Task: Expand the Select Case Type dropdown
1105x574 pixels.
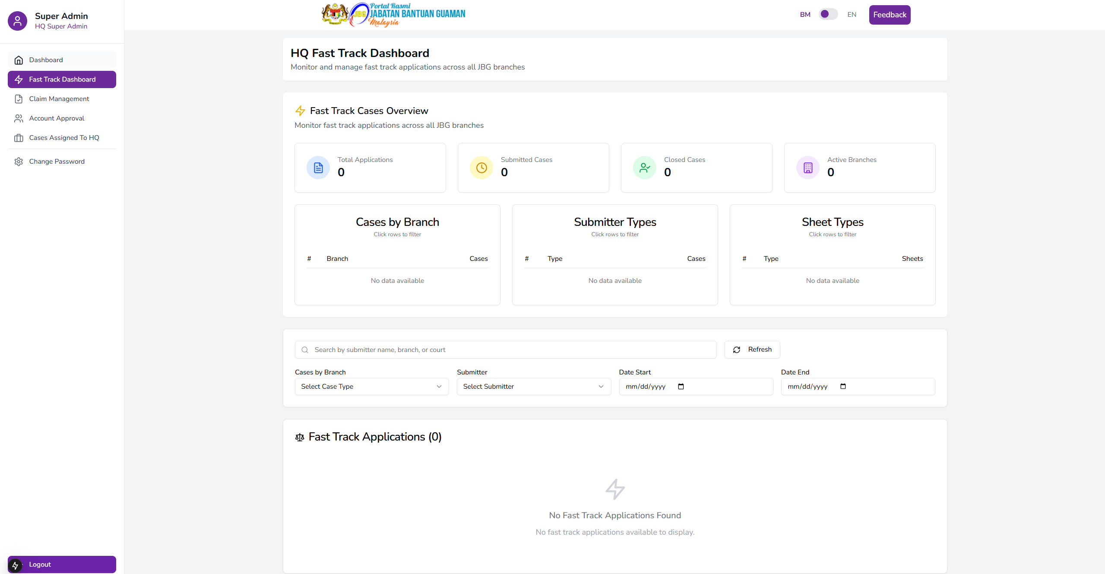Action: point(372,387)
